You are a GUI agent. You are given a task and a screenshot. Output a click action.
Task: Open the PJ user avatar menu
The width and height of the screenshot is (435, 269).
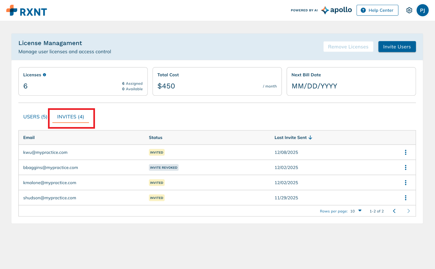pos(422,10)
